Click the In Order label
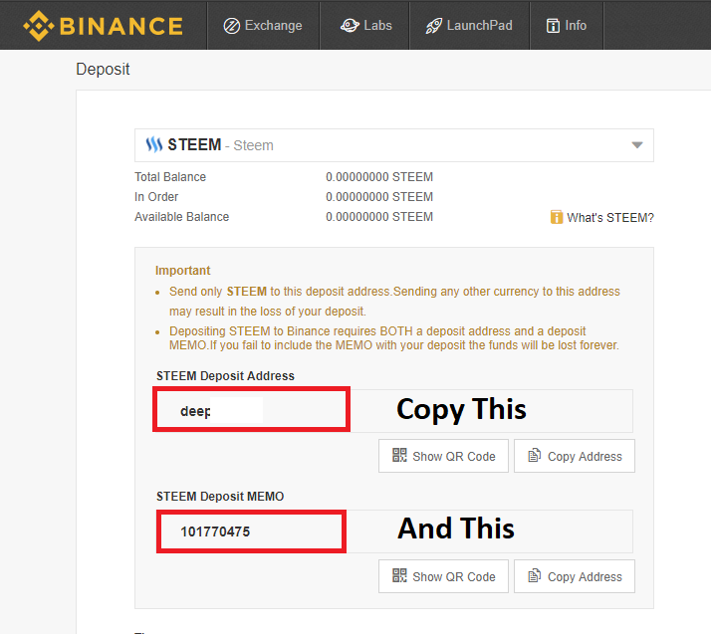The height and width of the screenshot is (634, 711). pos(156,197)
